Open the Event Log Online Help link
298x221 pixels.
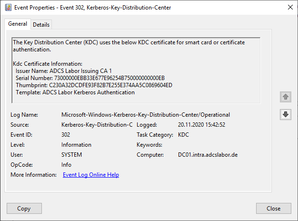point(91,175)
